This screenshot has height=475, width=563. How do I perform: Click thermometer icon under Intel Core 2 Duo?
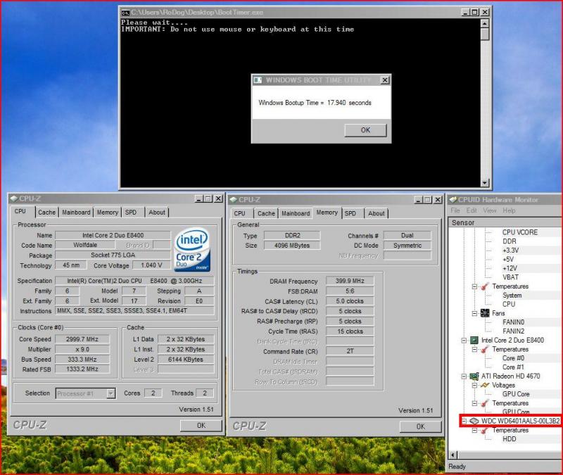pyautogui.click(x=485, y=349)
